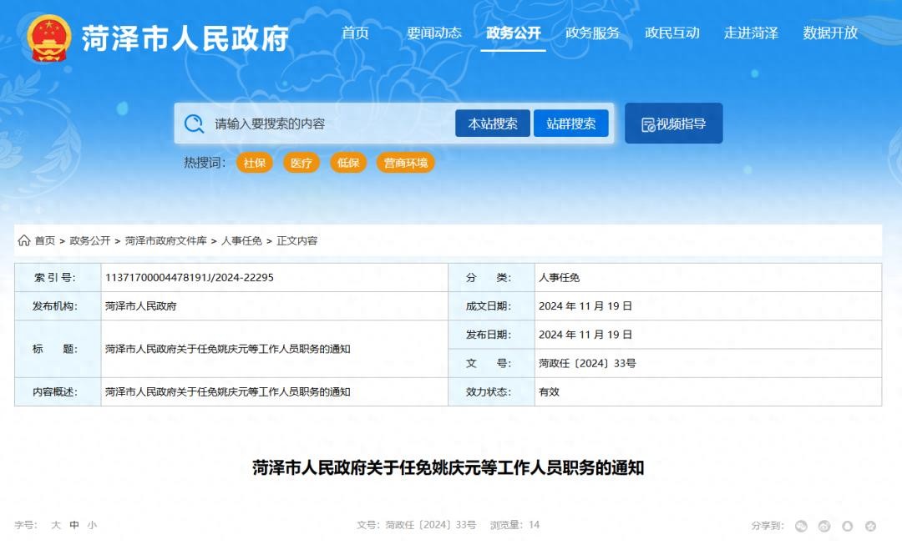This screenshot has width=902, height=550.
Task: Share article to Qzone star icon
Action: [x=871, y=526]
